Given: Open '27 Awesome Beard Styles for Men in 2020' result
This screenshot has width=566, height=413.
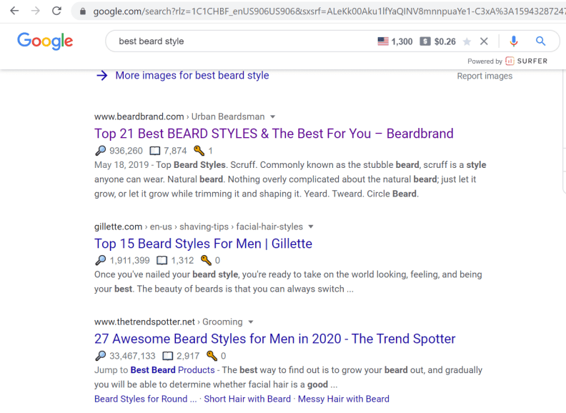Looking at the screenshot, I should [x=274, y=339].
